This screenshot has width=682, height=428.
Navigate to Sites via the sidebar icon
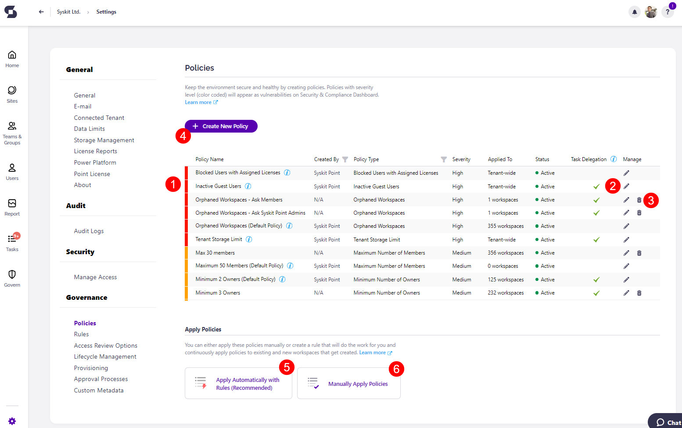pos(12,94)
